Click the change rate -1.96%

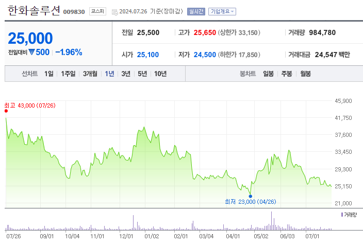(x=69, y=52)
